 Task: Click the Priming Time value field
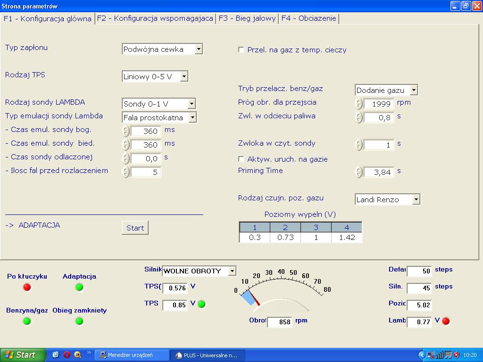tap(379, 173)
